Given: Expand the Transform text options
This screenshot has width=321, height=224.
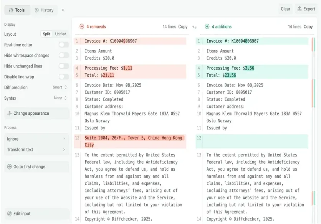Looking at the screenshot, I should coord(36,150).
